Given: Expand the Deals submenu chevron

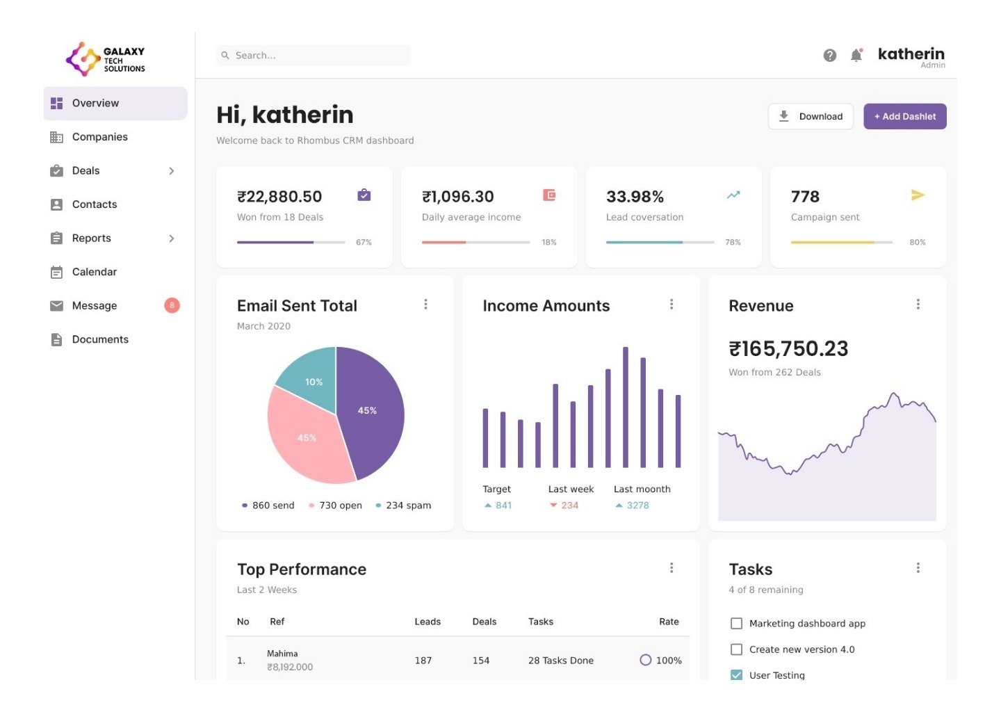Looking at the screenshot, I should 171,171.
